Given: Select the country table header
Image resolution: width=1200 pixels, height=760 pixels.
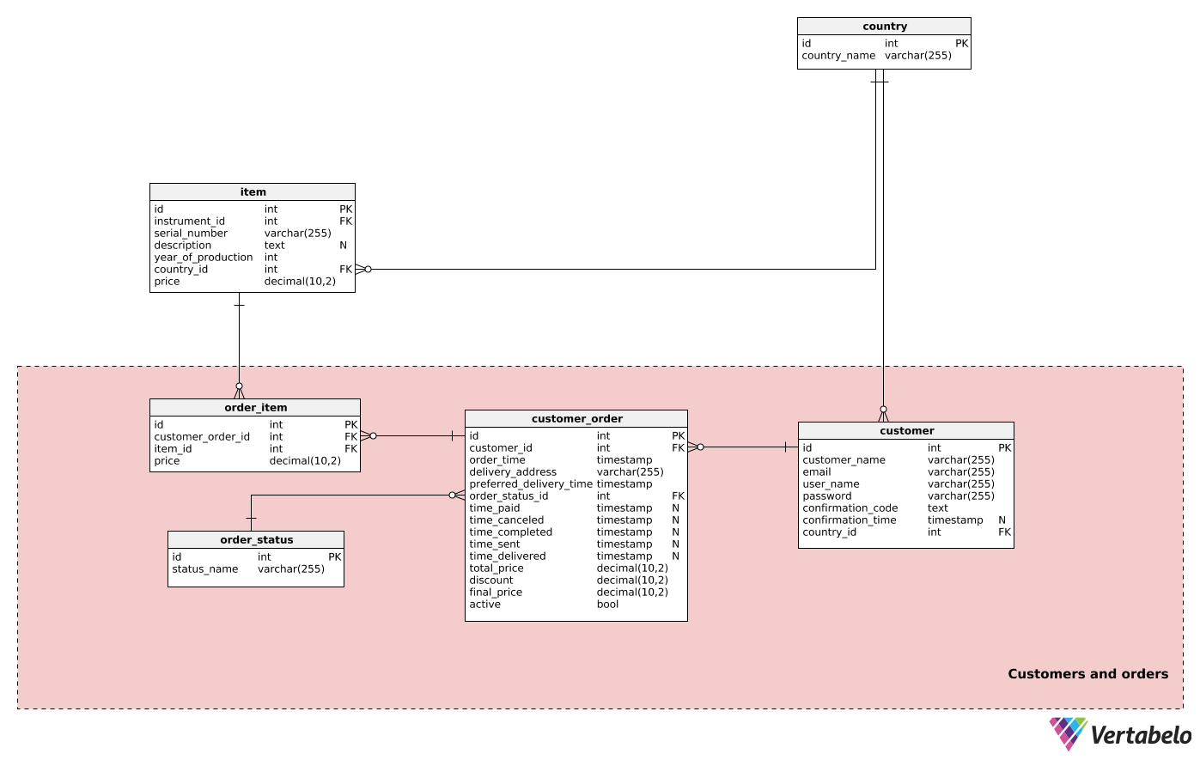Looking at the screenshot, I should 884,27.
